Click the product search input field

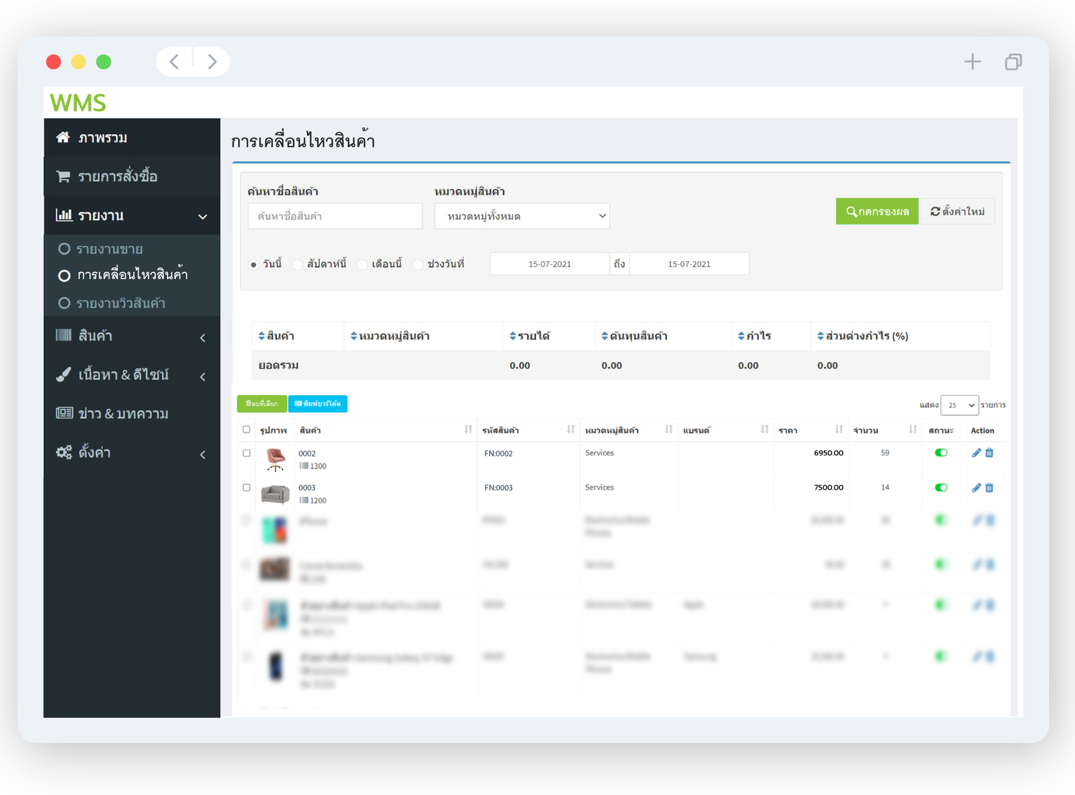[x=334, y=215]
